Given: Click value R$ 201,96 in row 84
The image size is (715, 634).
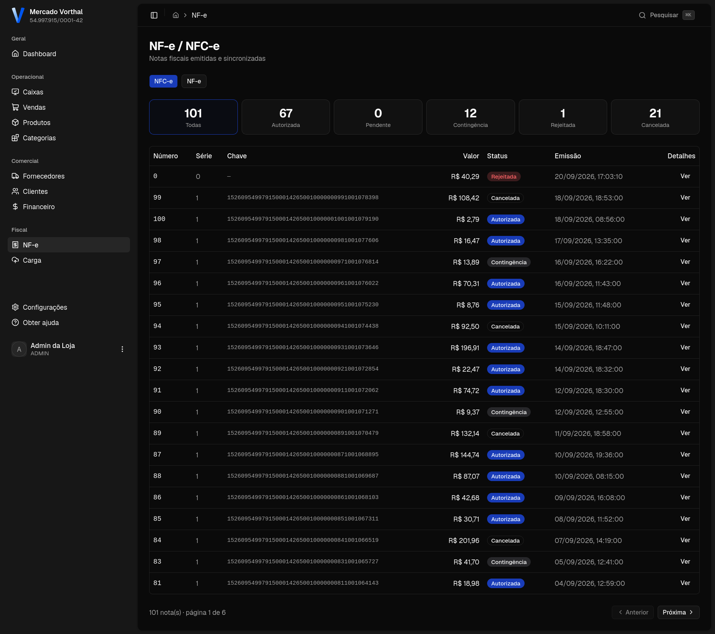Looking at the screenshot, I should (x=464, y=541).
